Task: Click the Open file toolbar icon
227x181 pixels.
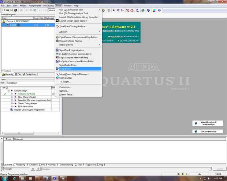Action: (8, 10)
